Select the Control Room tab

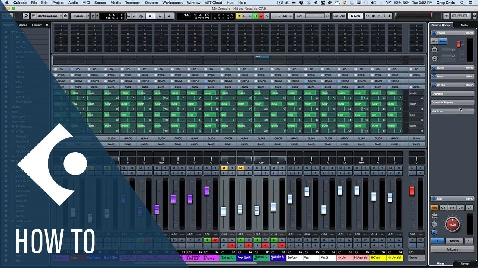[441, 25]
